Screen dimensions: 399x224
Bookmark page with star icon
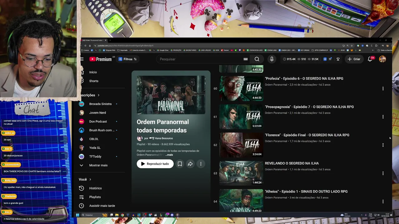[352, 45]
